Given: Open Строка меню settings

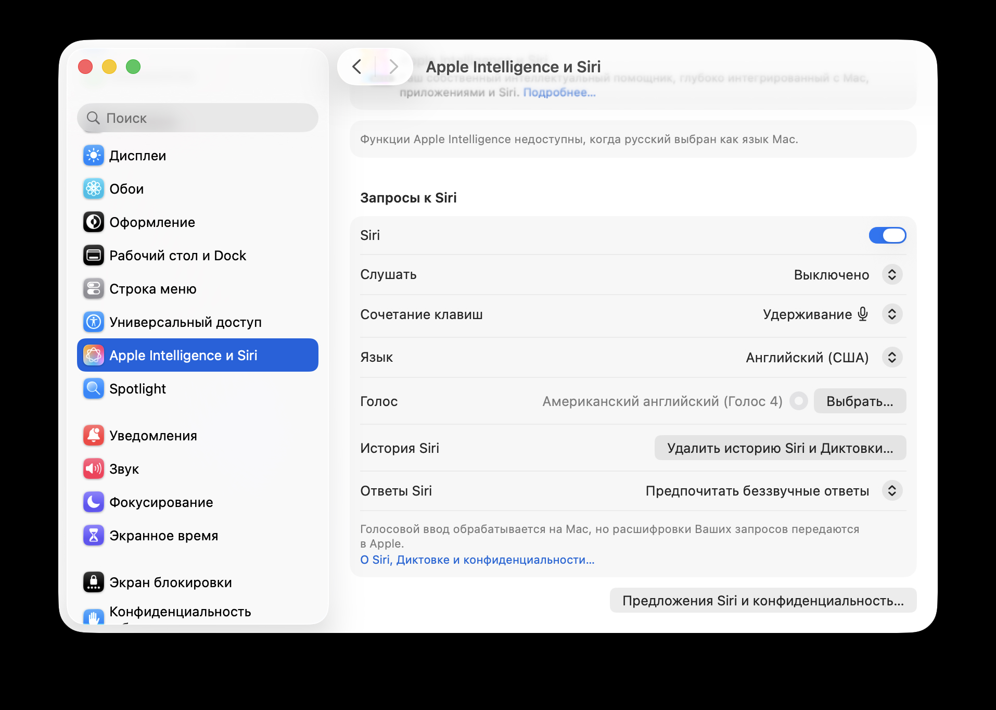Looking at the screenshot, I should point(198,289).
